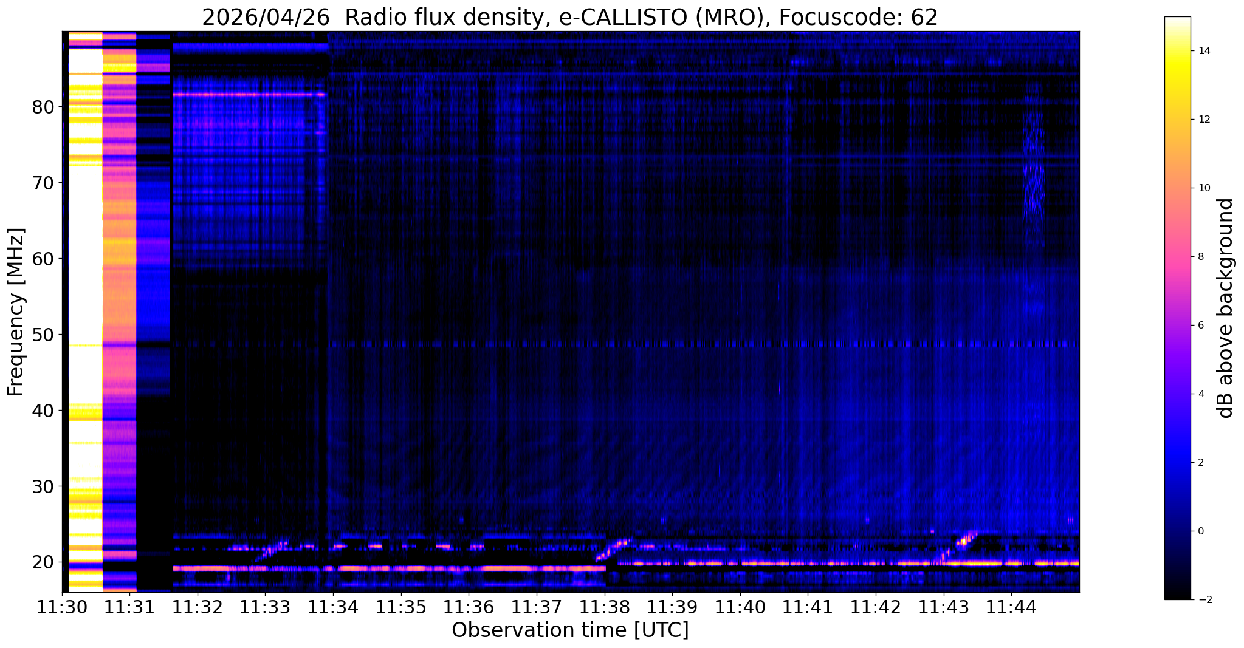Viewport: 1244px width, 648px height.
Task: Click the 11:36 time tick label
Action: pyautogui.click(x=469, y=607)
